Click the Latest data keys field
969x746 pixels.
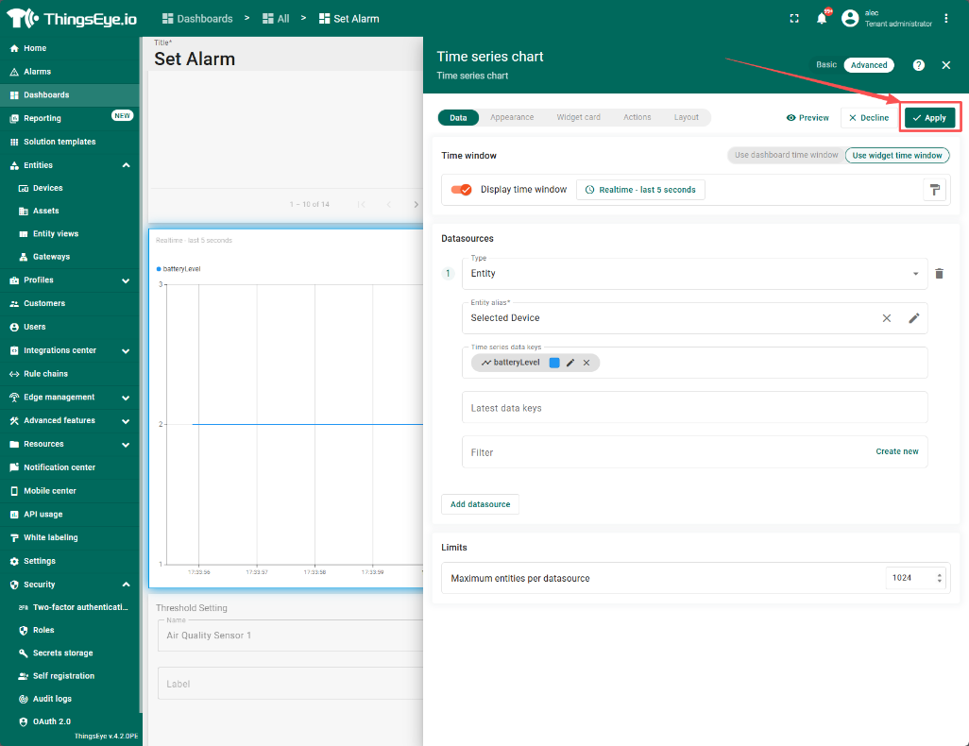(694, 408)
